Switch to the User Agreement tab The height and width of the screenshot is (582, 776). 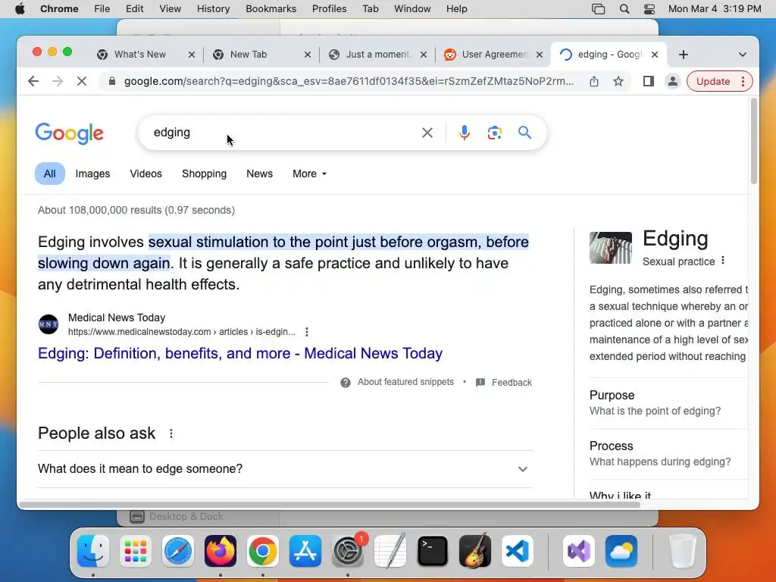494,55
